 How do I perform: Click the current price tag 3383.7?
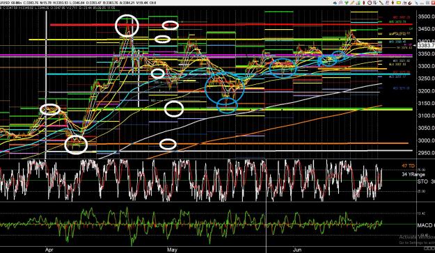[x=426, y=45]
